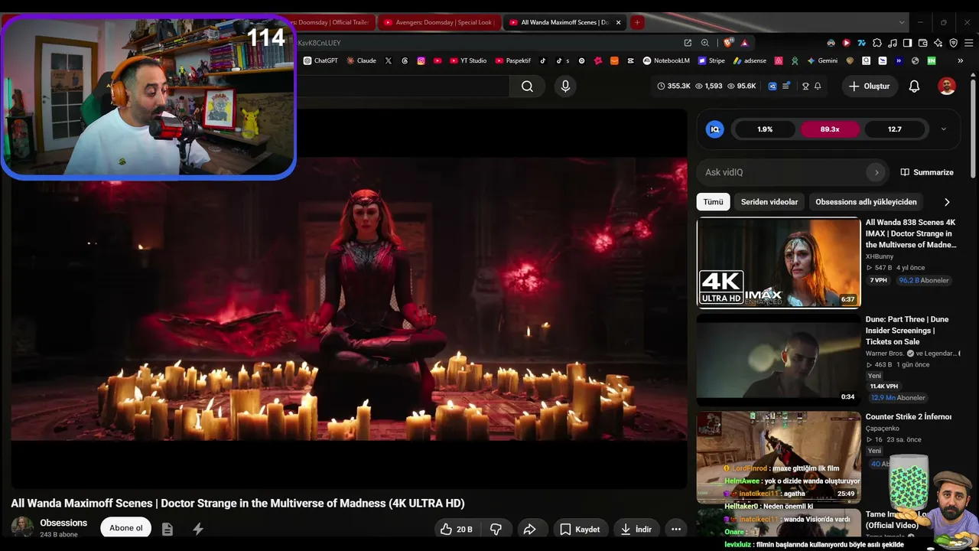Image resolution: width=979 pixels, height=551 pixels.
Task: Click the YouTube search magnifier button
Action: click(527, 86)
